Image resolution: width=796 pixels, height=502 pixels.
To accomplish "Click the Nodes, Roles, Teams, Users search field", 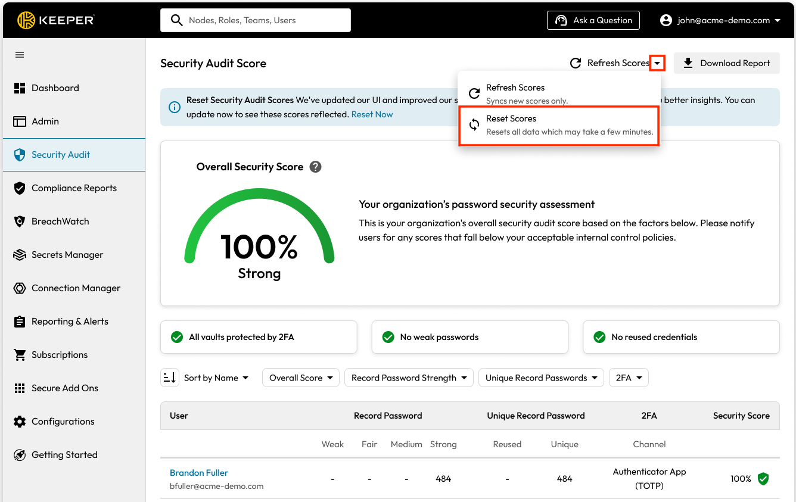I will pos(256,20).
